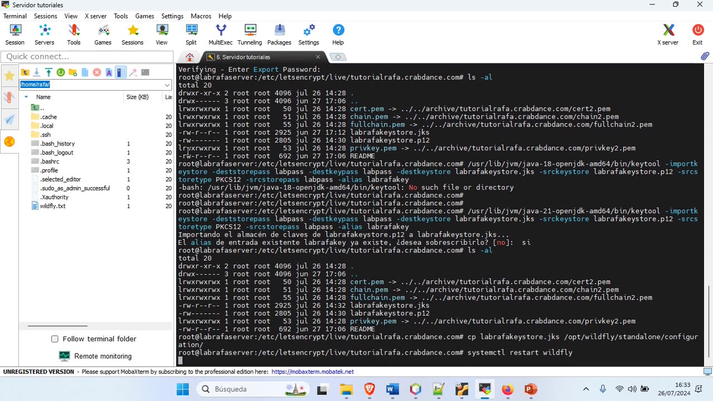Create a new folder in SFTP browser
The image size is (713, 401).
click(x=72, y=72)
